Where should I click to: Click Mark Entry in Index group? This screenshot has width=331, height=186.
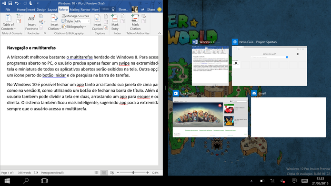(115, 22)
